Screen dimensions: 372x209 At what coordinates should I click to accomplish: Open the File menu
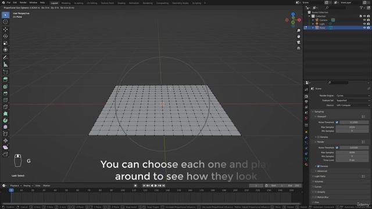click(x=9, y=2)
